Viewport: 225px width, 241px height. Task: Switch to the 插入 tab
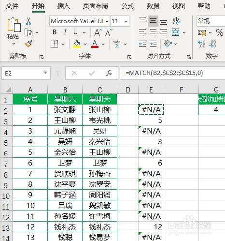tap(63, 6)
